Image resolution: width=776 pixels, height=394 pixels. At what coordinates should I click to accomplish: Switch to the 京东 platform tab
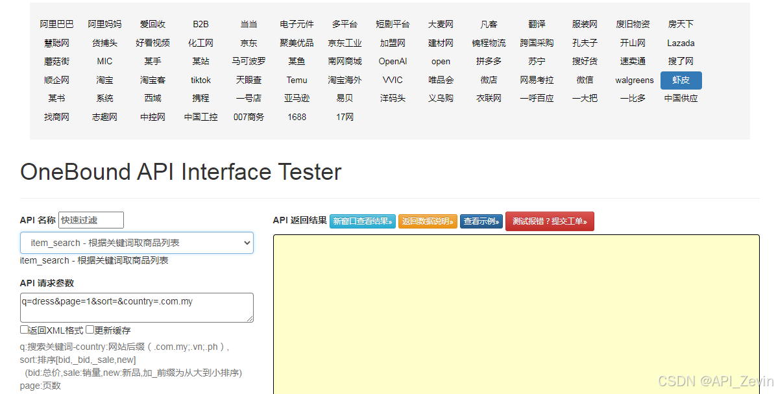(x=249, y=43)
